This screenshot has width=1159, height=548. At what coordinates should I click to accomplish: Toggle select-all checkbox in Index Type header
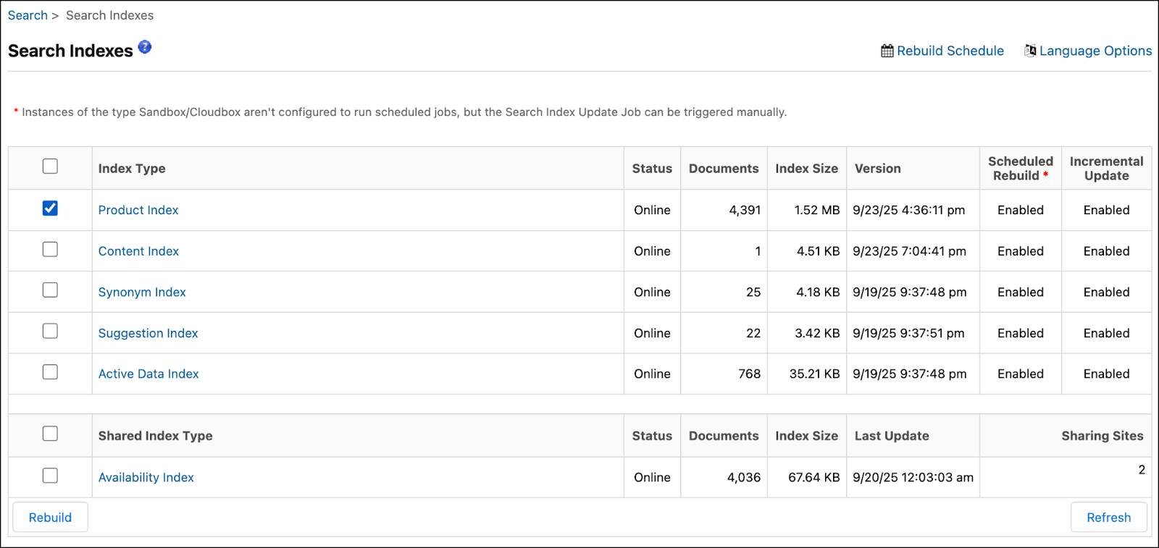point(50,166)
